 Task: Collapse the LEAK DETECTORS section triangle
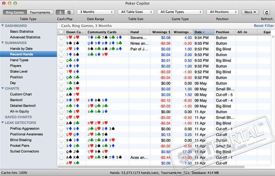[3, 122]
